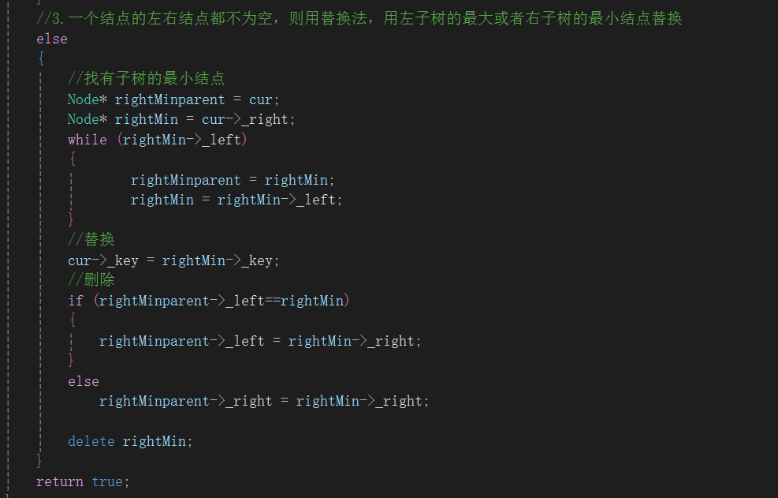Click the first 'Node*' type in rightMinparent declaration

(x=87, y=99)
